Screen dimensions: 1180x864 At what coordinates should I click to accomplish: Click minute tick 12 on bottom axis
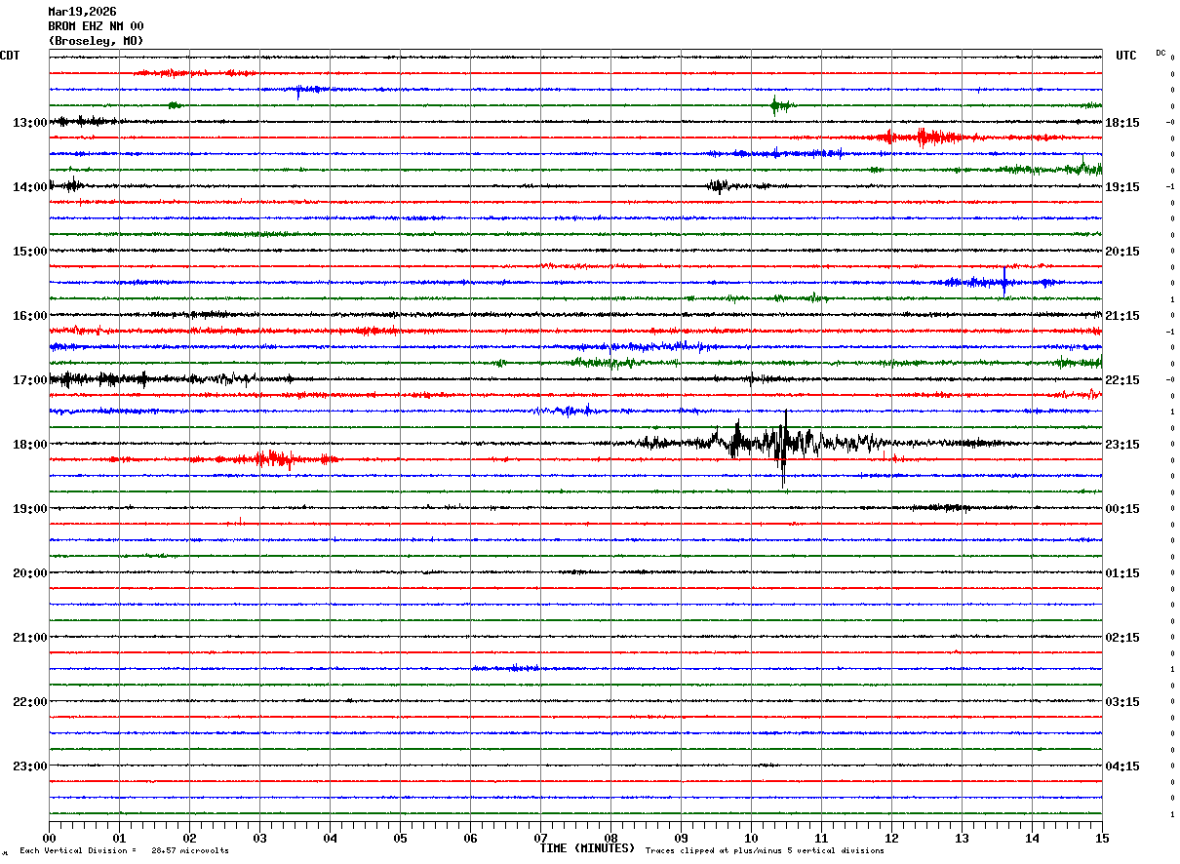pyautogui.click(x=891, y=838)
